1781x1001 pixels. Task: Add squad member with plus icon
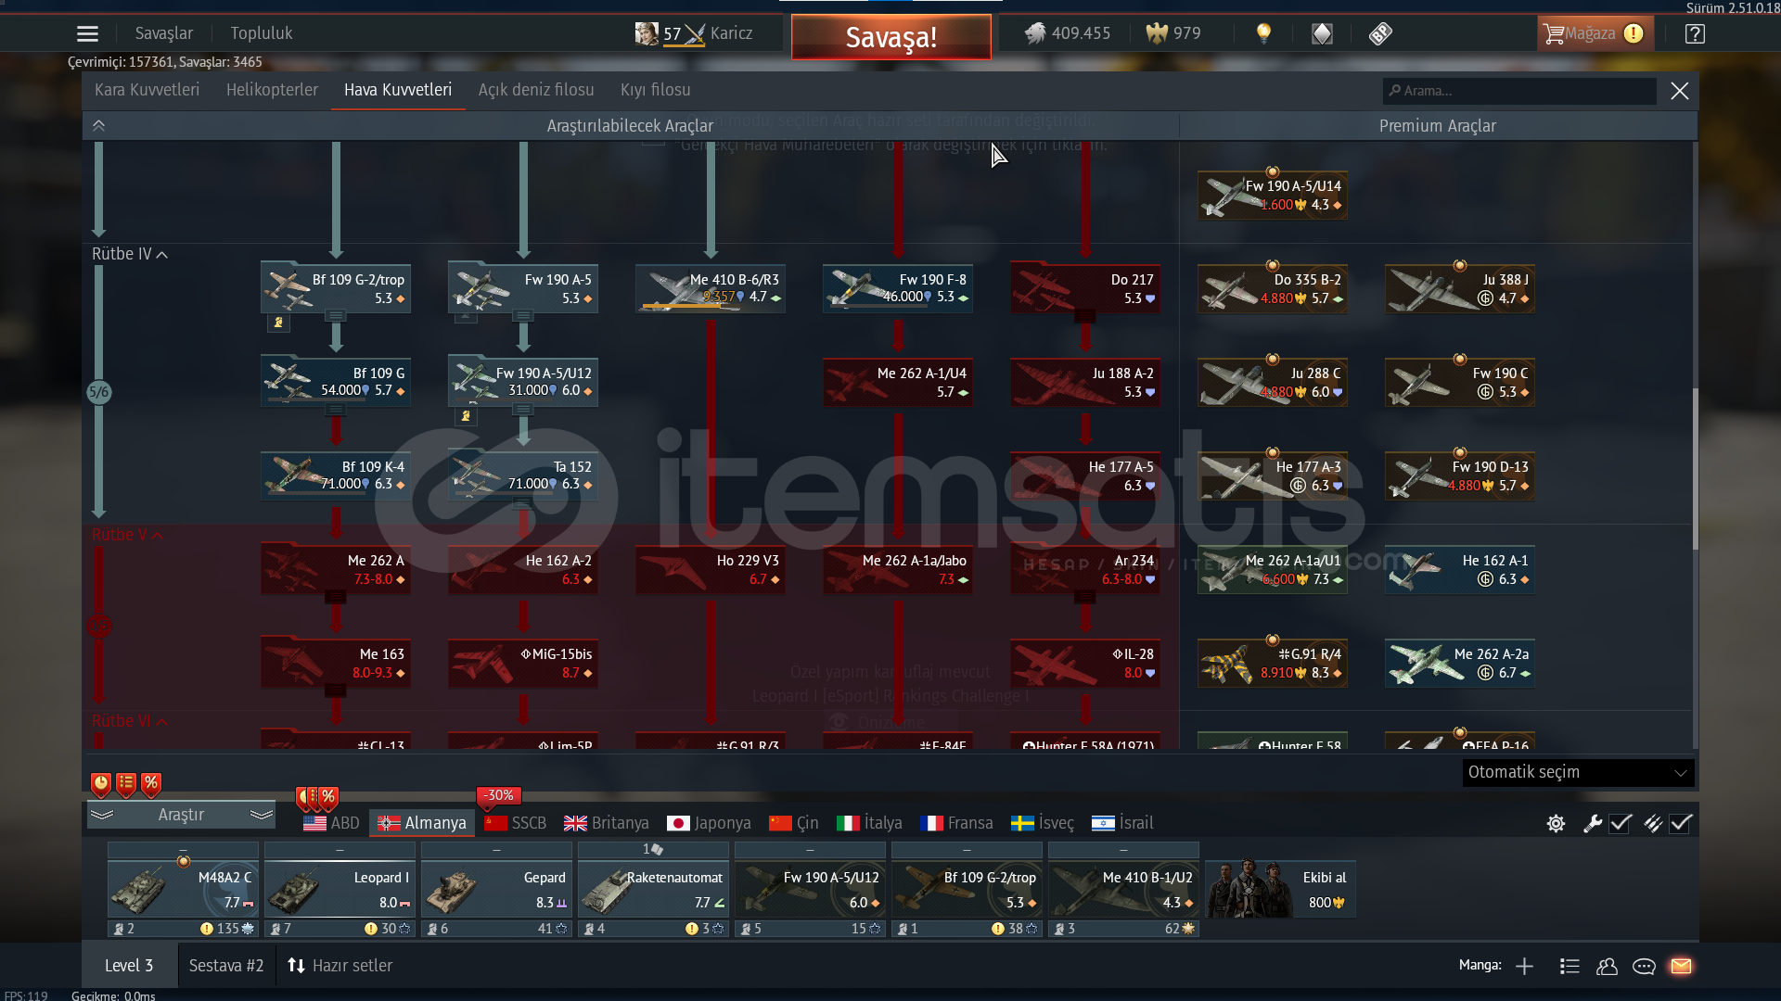click(1524, 966)
